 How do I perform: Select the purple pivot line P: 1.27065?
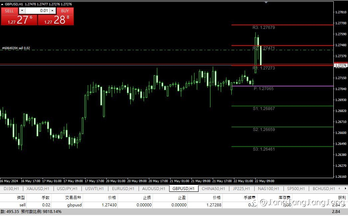click(x=282, y=86)
